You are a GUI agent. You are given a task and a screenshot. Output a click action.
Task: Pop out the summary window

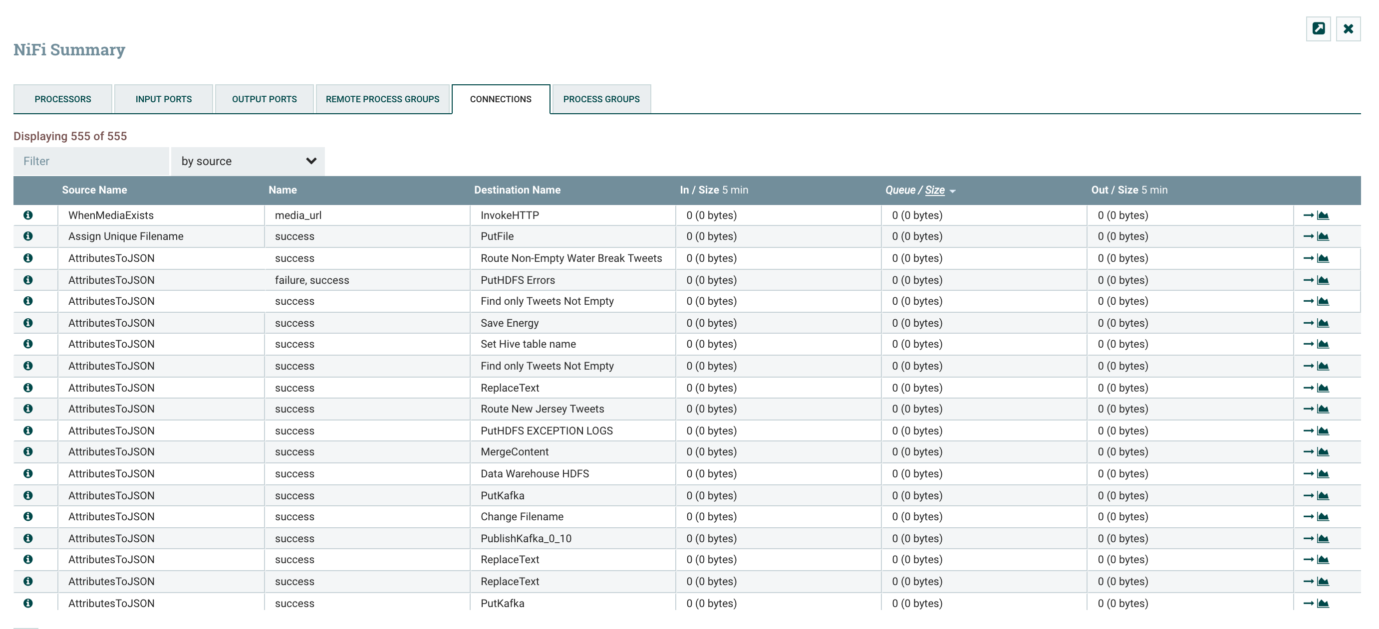1318,29
